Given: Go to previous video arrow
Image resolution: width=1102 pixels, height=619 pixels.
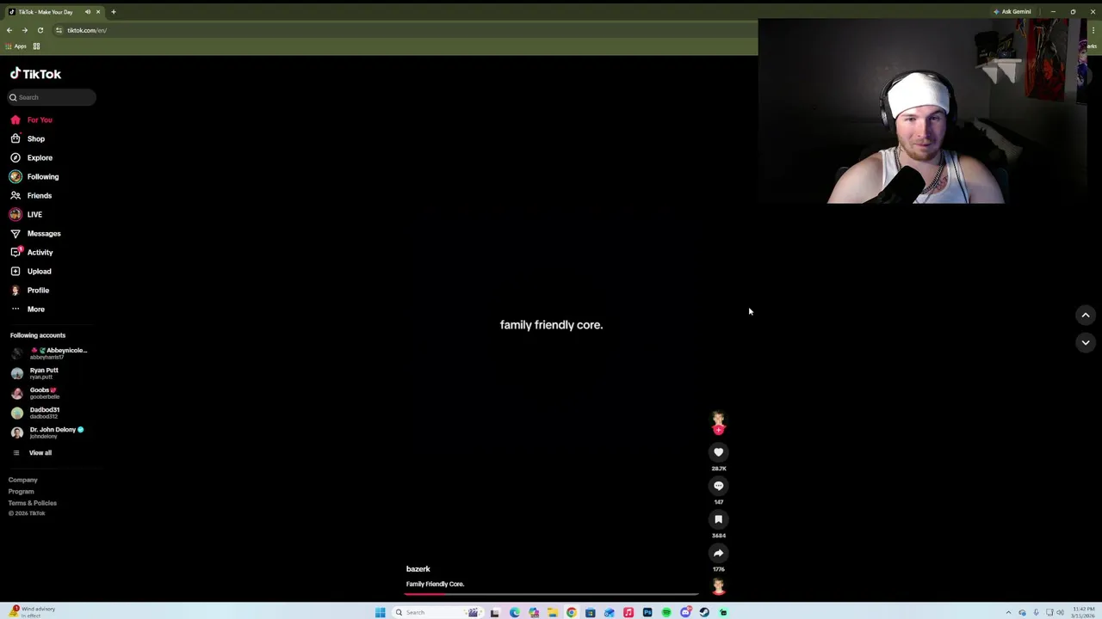Looking at the screenshot, I should (x=1085, y=316).
